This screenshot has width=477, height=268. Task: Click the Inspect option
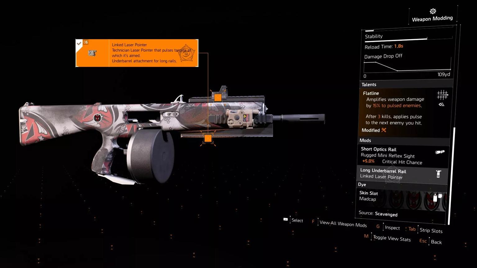pyautogui.click(x=392, y=228)
